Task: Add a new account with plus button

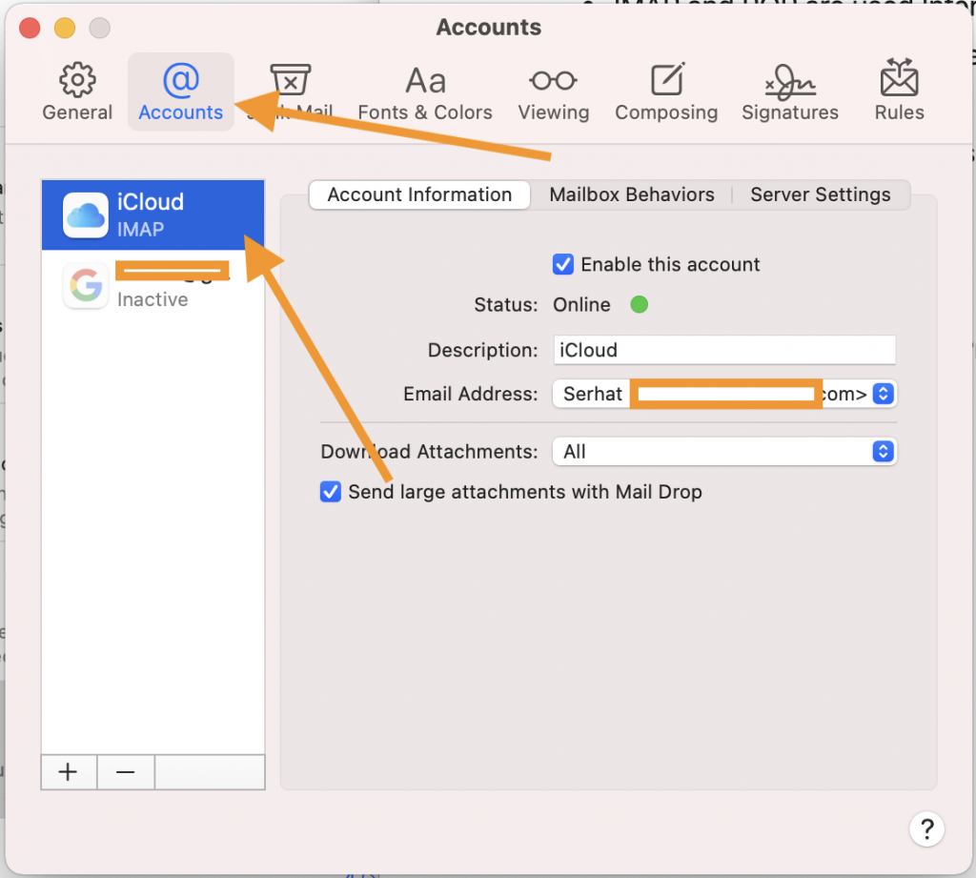Action: [69, 772]
